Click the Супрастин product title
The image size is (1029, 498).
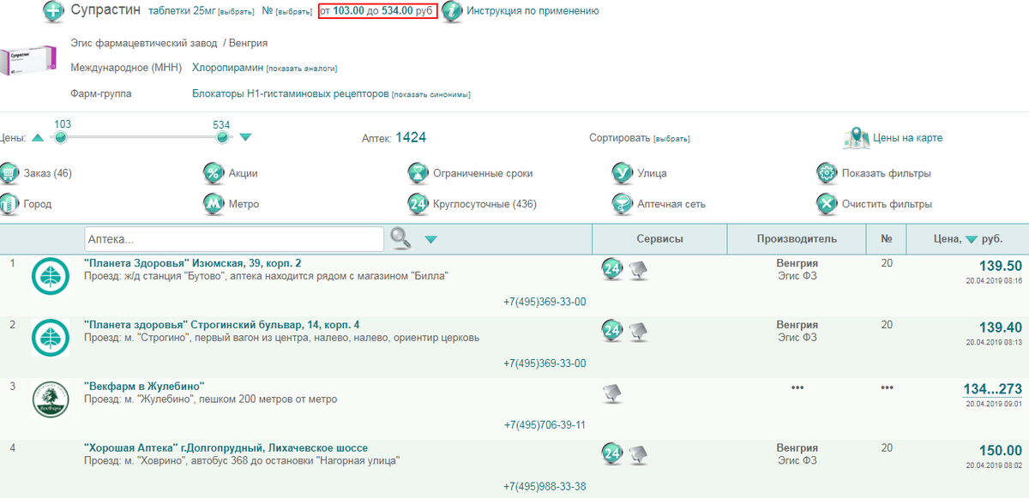point(106,10)
